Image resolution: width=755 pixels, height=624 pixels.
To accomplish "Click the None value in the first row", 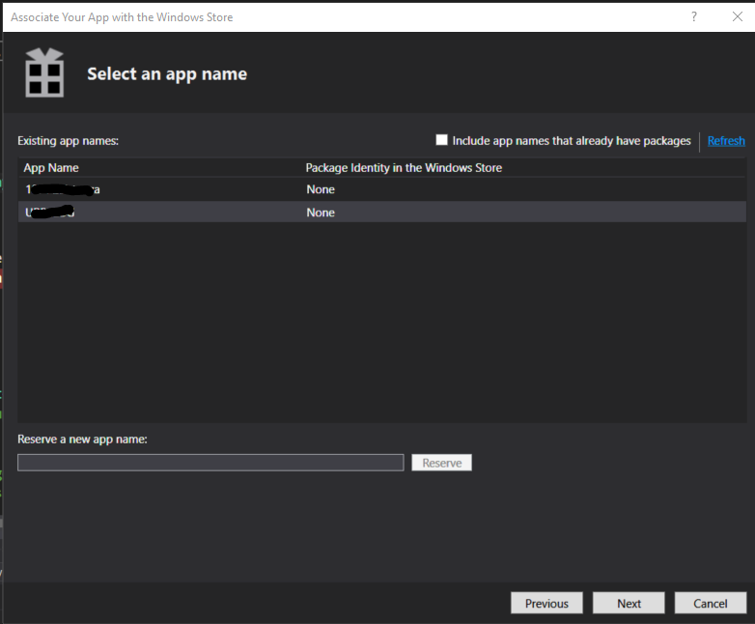I will [x=321, y=189].
